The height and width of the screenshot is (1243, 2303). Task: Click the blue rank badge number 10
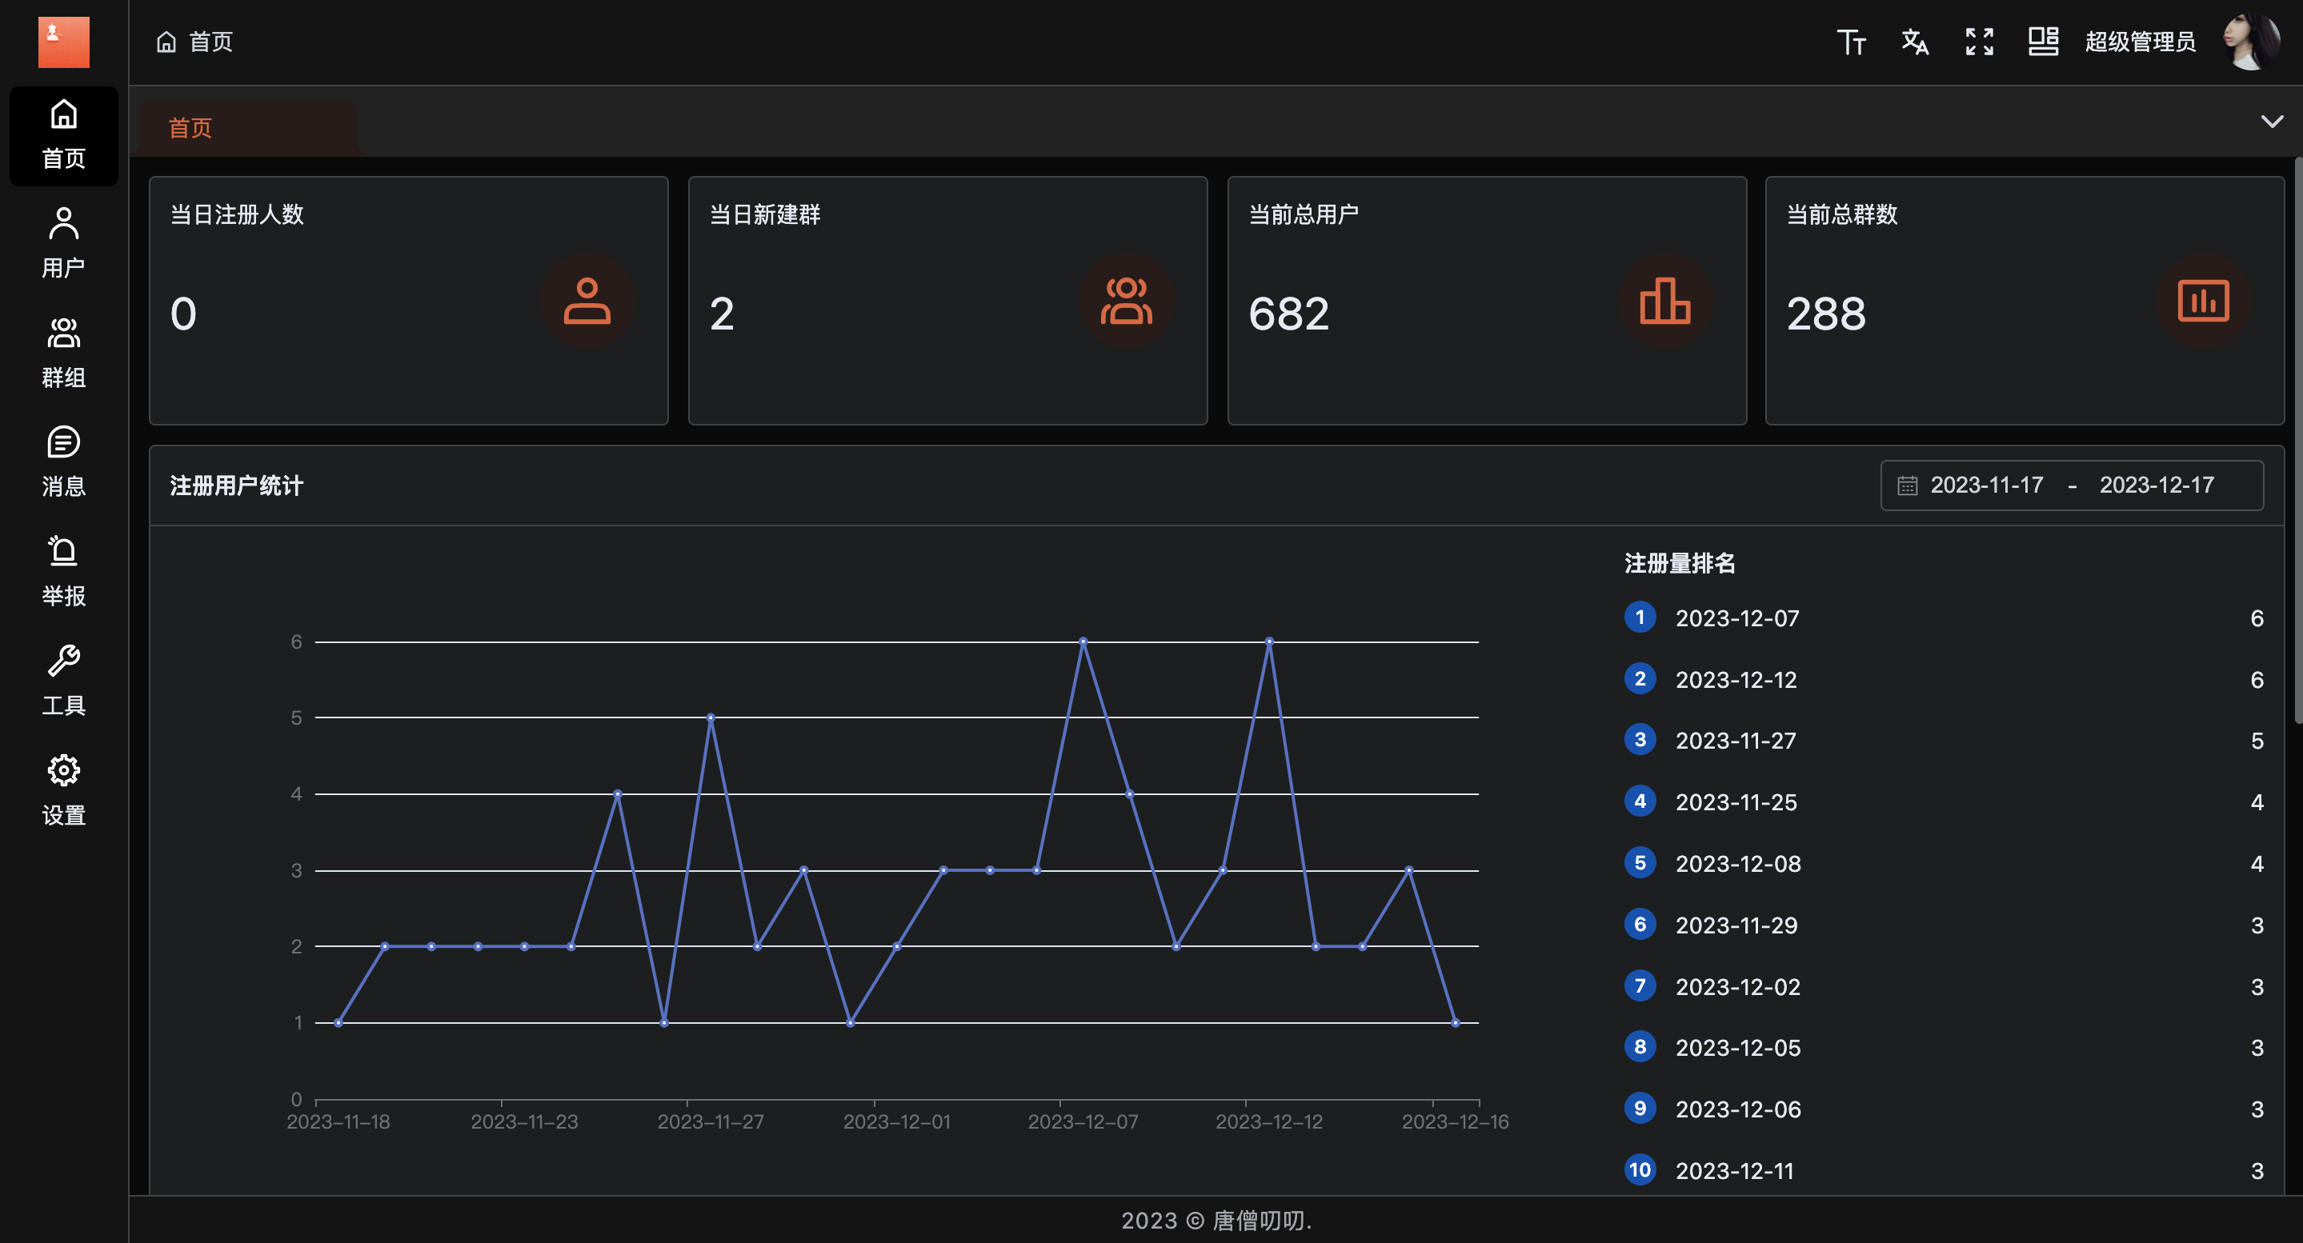tap(1640, 1169)
